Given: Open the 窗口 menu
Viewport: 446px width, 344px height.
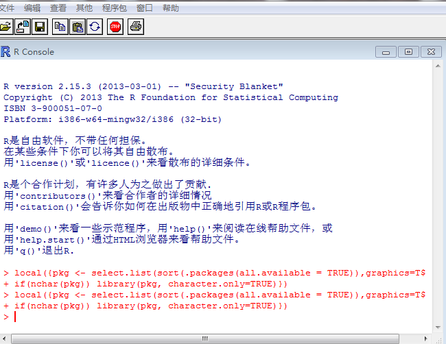Looking at the screenshot, I should (145, 8).
